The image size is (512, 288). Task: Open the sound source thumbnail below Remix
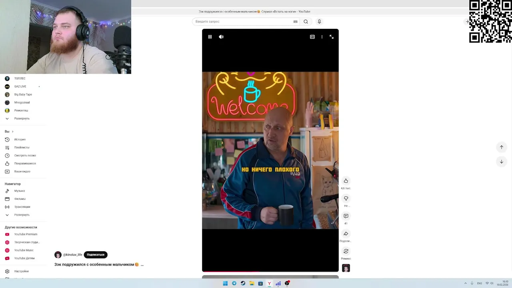click(346, 268)
